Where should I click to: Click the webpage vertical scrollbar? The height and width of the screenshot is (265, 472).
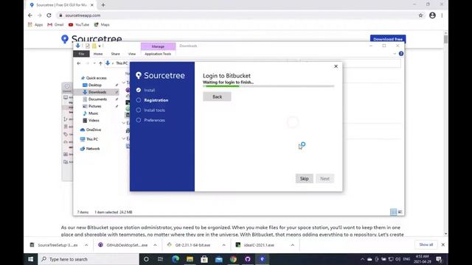click(x=445, y=133)
